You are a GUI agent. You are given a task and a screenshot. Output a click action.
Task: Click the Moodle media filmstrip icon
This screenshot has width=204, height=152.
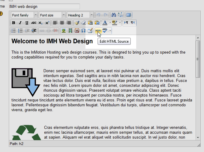(x=70, y=31)
